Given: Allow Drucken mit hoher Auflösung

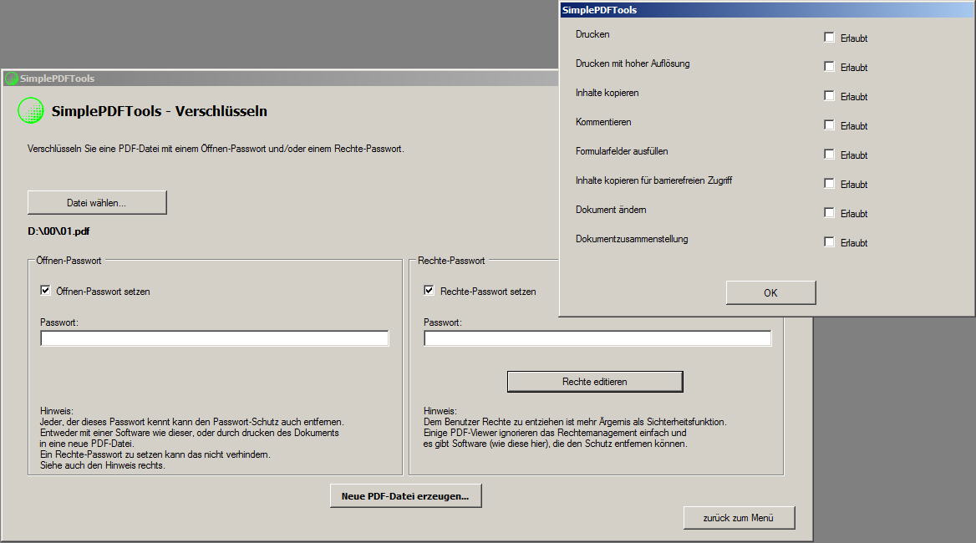Looking at the screenshot, I should click(829, 67).
